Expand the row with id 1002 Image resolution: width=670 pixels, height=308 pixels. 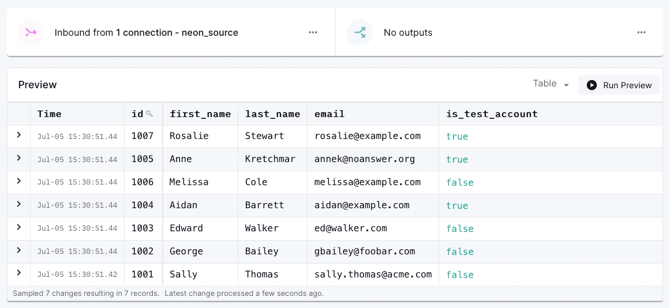[19, 250]
